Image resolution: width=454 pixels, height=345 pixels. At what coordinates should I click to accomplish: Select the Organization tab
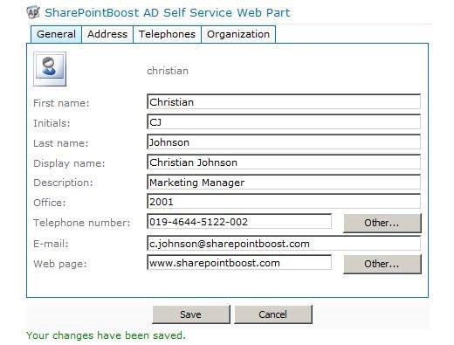tap(238, 34)
